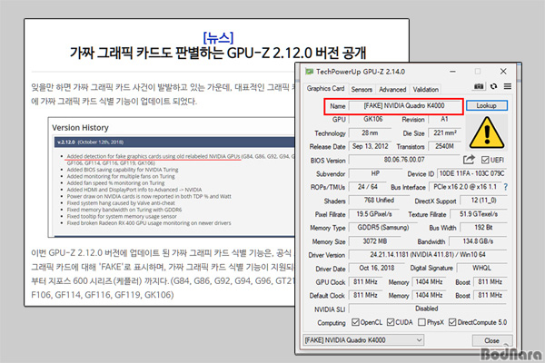Click the Name field showing Quadro K4000
Screen dimensions: 545x363
[404, 106]
